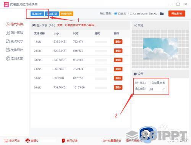Open the jpg format dropdown
The height and width of the screenshot is (145, 191).
coord(157,89)
